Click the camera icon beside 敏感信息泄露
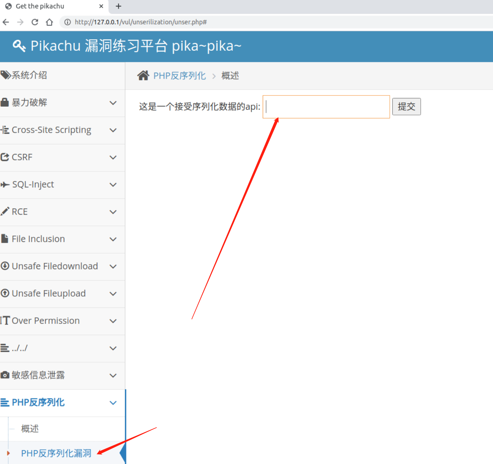 tap(5, 375)
